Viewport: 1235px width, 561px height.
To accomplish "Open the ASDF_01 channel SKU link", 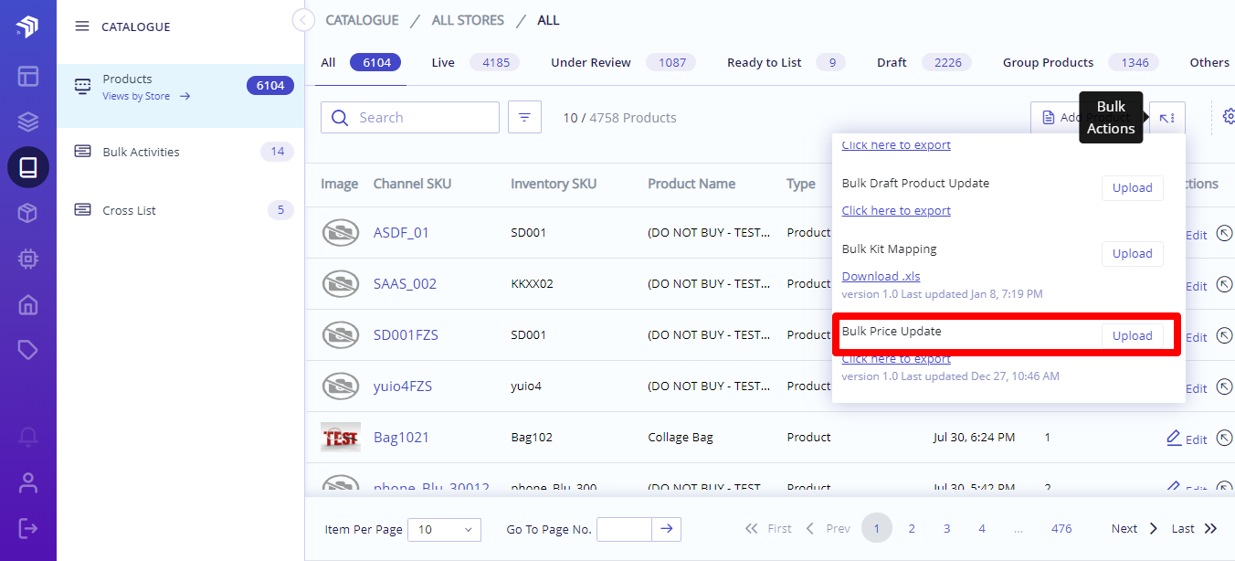I will click(x=401, y=232).
